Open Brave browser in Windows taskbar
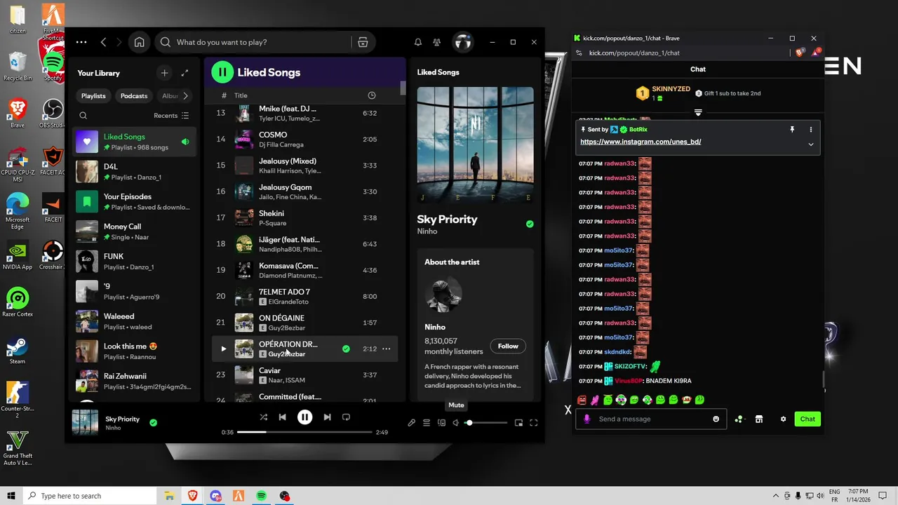898x505 pixels. pos(192,496)
